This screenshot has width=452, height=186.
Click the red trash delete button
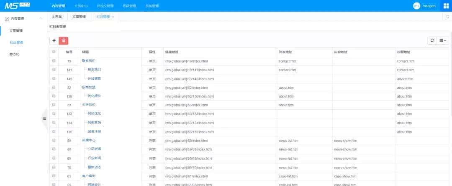64,41
